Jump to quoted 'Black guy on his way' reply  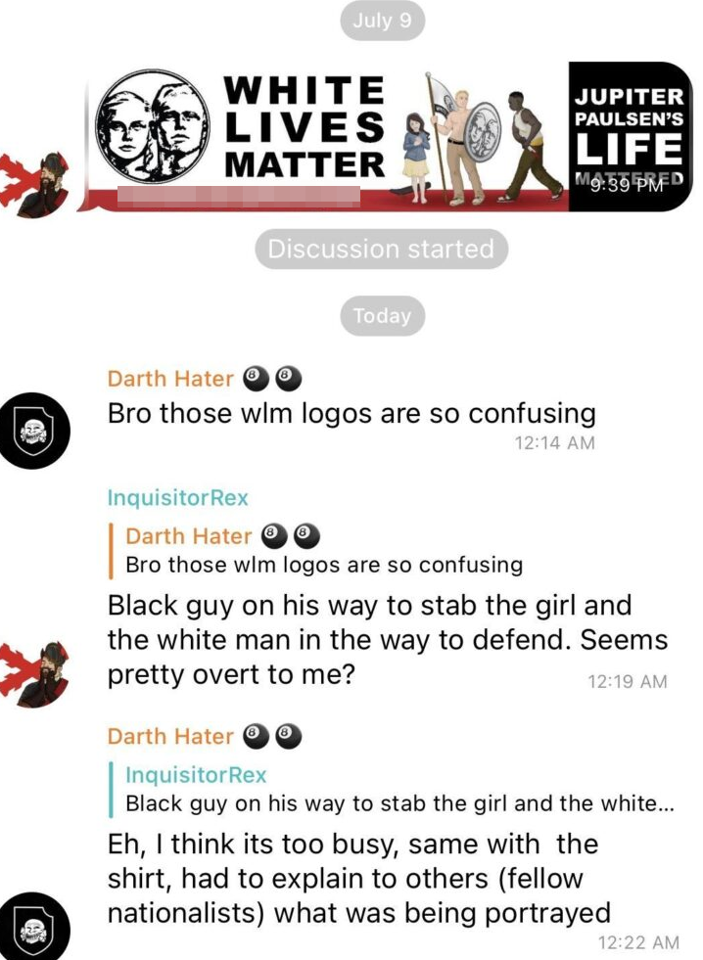pos(392,789)
